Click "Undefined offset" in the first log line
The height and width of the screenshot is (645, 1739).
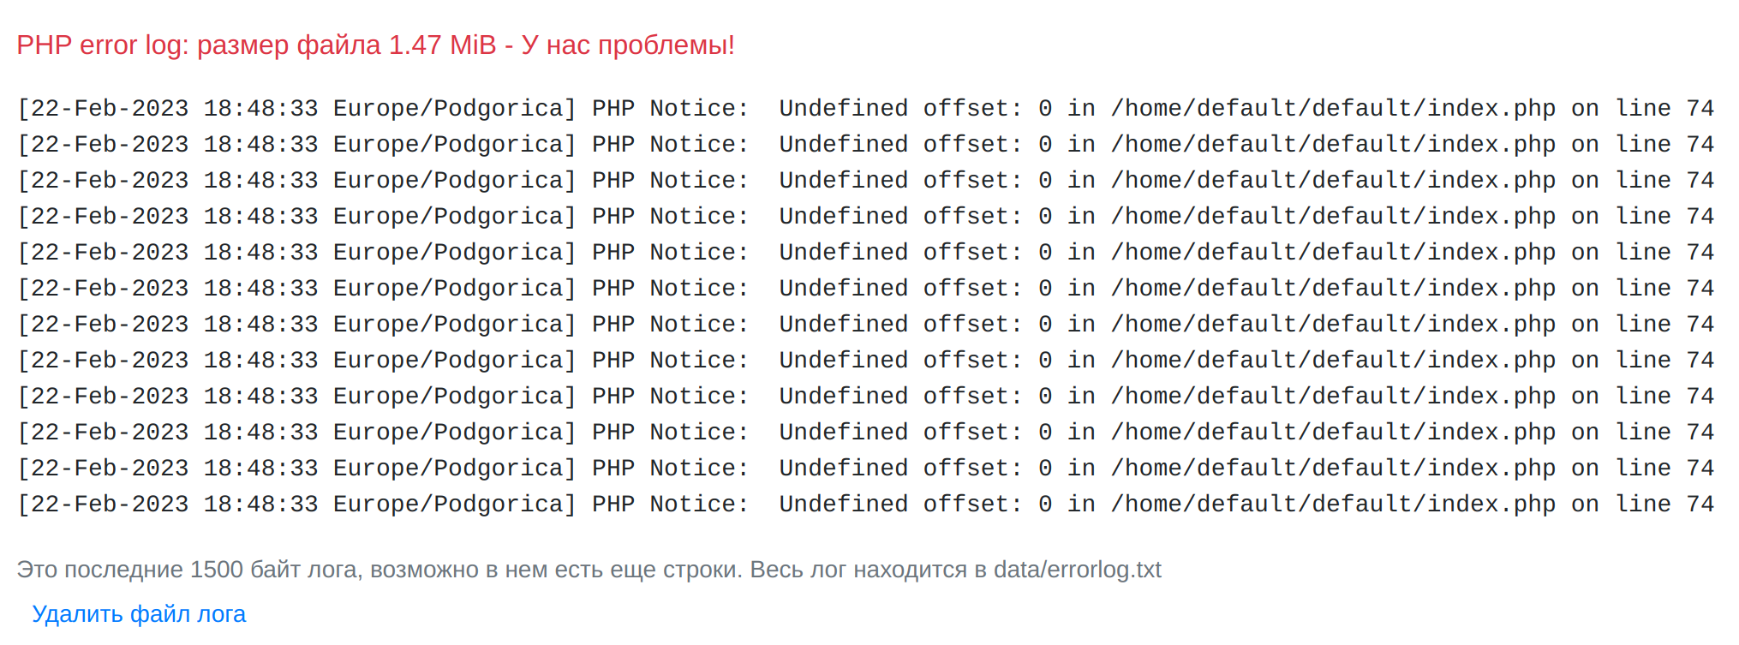899,109
